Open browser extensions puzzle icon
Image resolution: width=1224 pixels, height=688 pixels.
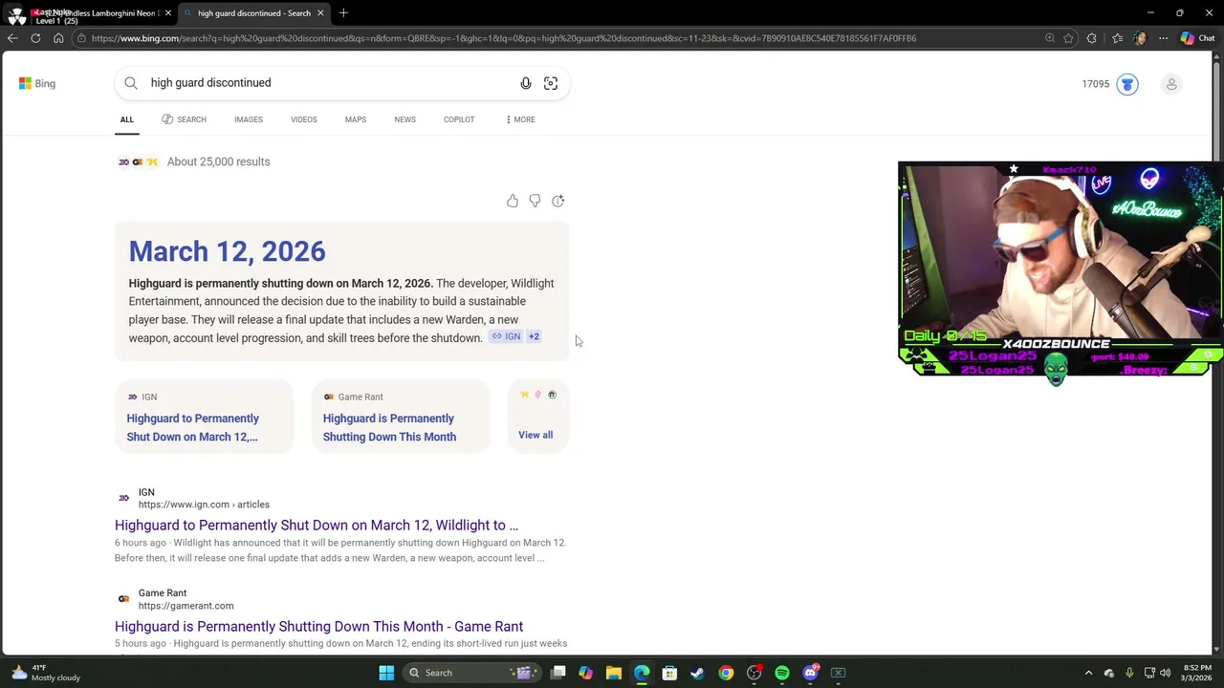[1092, 38]
